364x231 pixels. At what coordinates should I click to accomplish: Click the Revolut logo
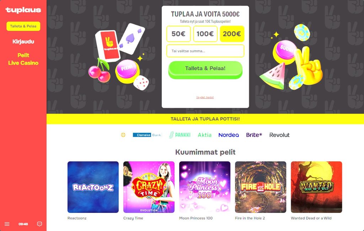[279, 135]
